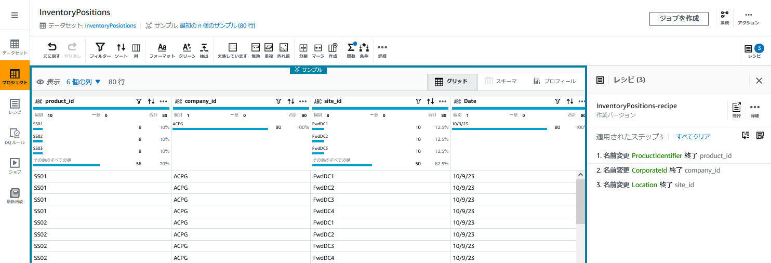This screenshot has height=263, width=771.
Task: Open product_id column options menu
Action: click(x=164, y=101)
